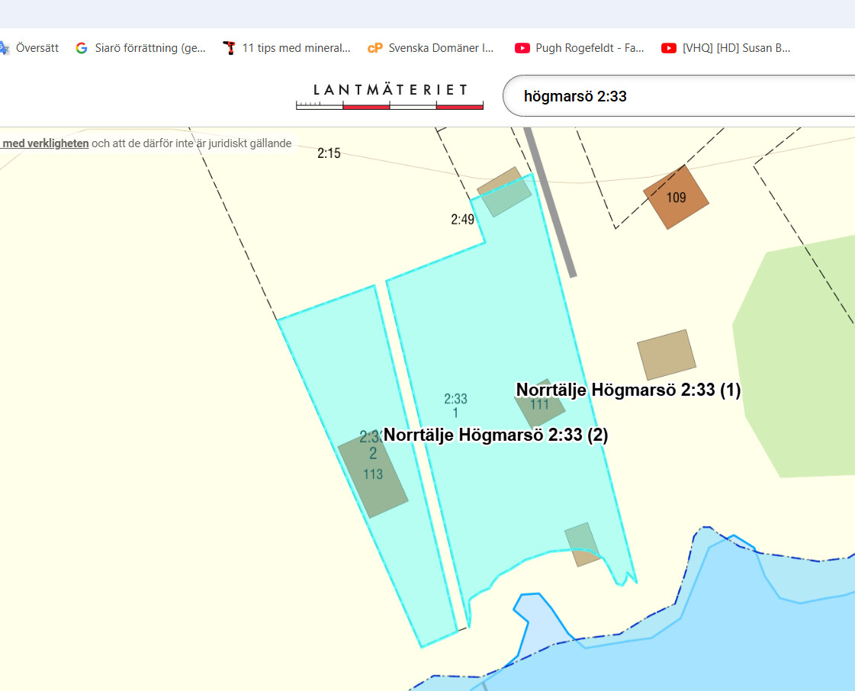
Task: Pick the parcel label 2:15
Action: (329, 153)
